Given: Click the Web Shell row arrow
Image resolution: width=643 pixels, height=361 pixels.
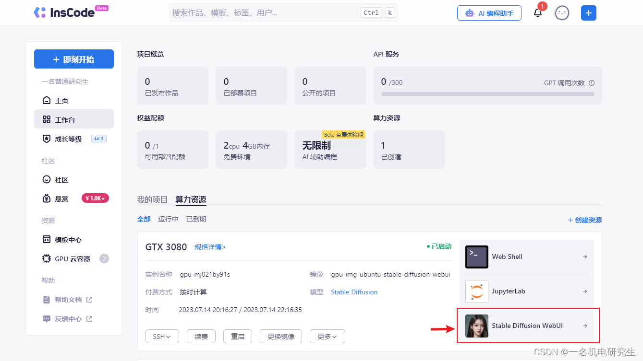Looking at the screenshot, I should pos(585,257).
